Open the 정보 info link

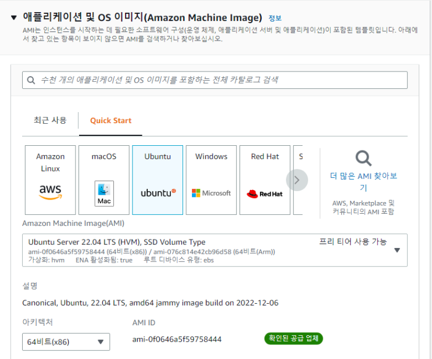coord(275,18)
